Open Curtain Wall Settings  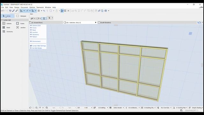[38, 46]
